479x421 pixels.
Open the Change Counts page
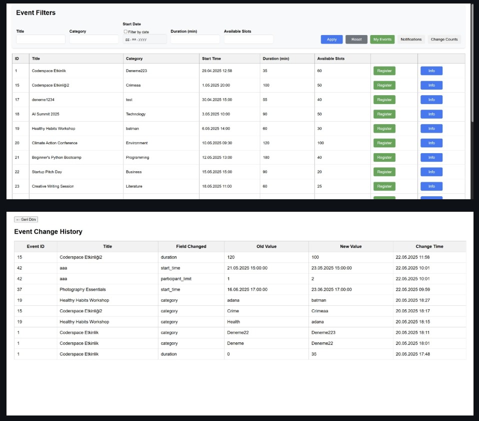pos(444,40)
